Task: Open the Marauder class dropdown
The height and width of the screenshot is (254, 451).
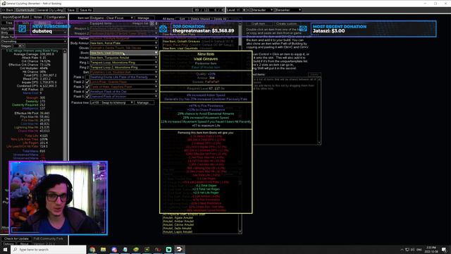Action: (262, 10)
